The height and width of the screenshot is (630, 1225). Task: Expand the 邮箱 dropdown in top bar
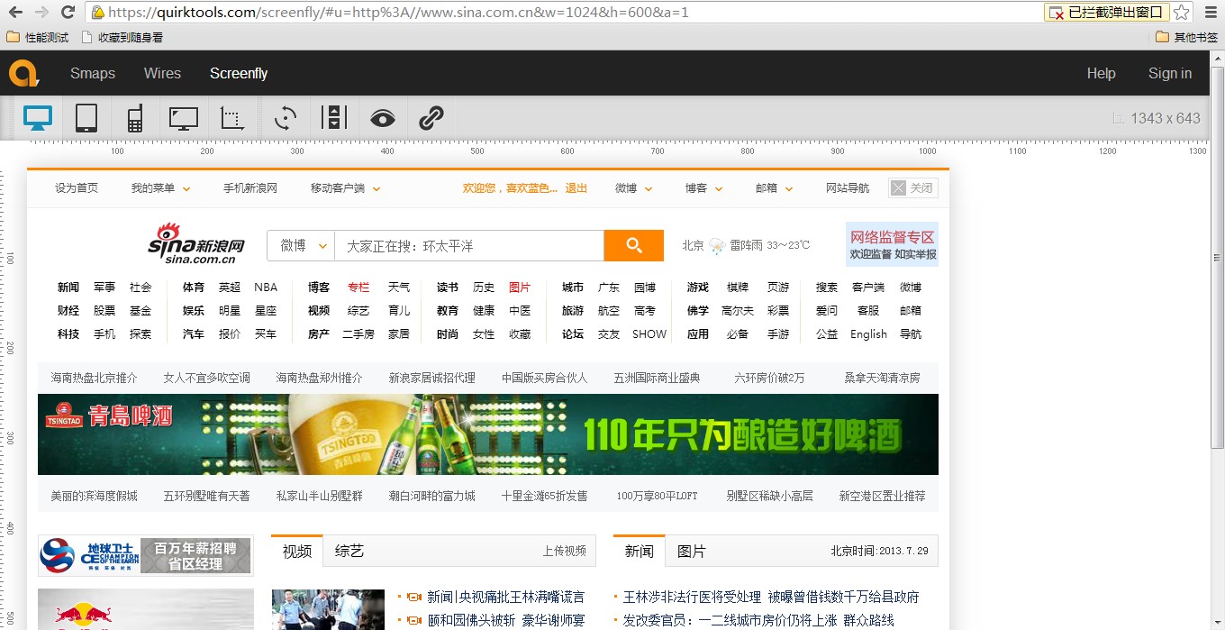(x=774, y=188)
